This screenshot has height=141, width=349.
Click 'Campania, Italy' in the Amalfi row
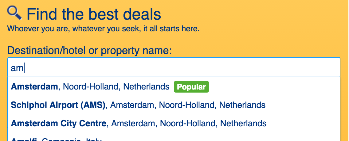72,139
